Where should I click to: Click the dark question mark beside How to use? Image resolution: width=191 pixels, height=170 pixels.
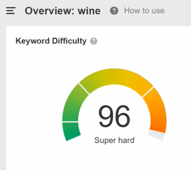pos(114,10)
